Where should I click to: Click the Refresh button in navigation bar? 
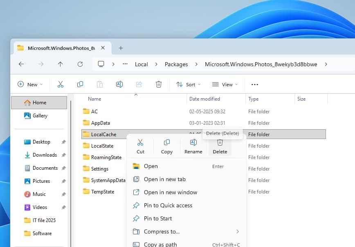pos(80,64)
